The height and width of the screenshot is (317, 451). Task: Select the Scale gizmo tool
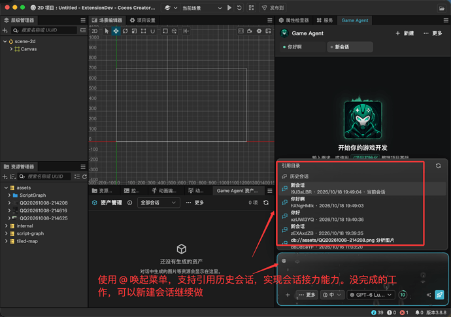click(x=135, y=31)
